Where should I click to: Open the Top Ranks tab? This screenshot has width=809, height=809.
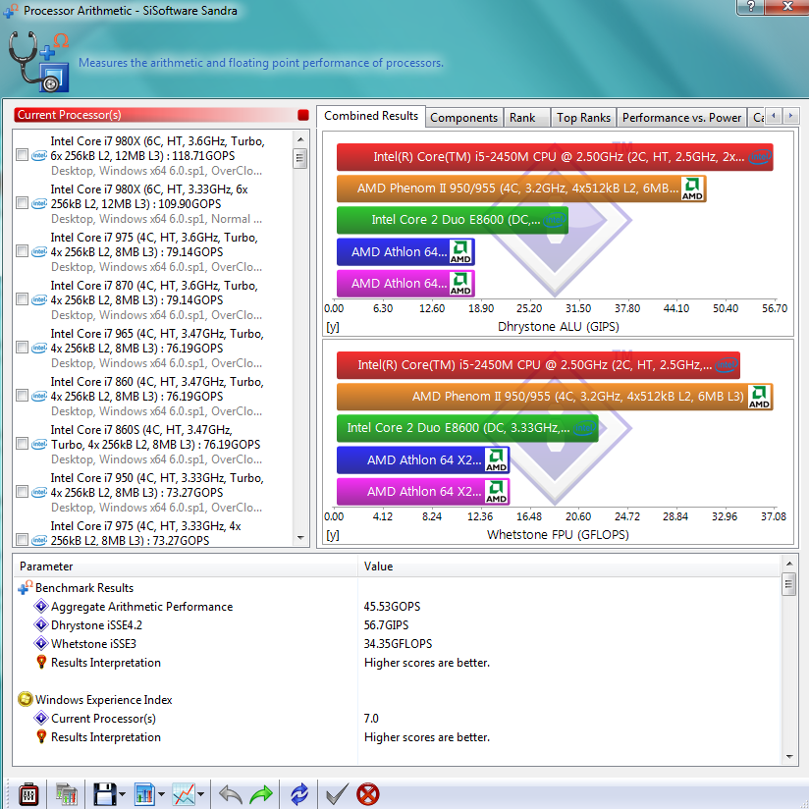point(583,118)
